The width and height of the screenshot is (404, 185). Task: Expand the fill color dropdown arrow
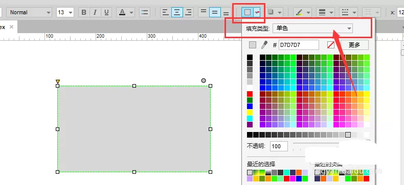[x=257, y=12]
